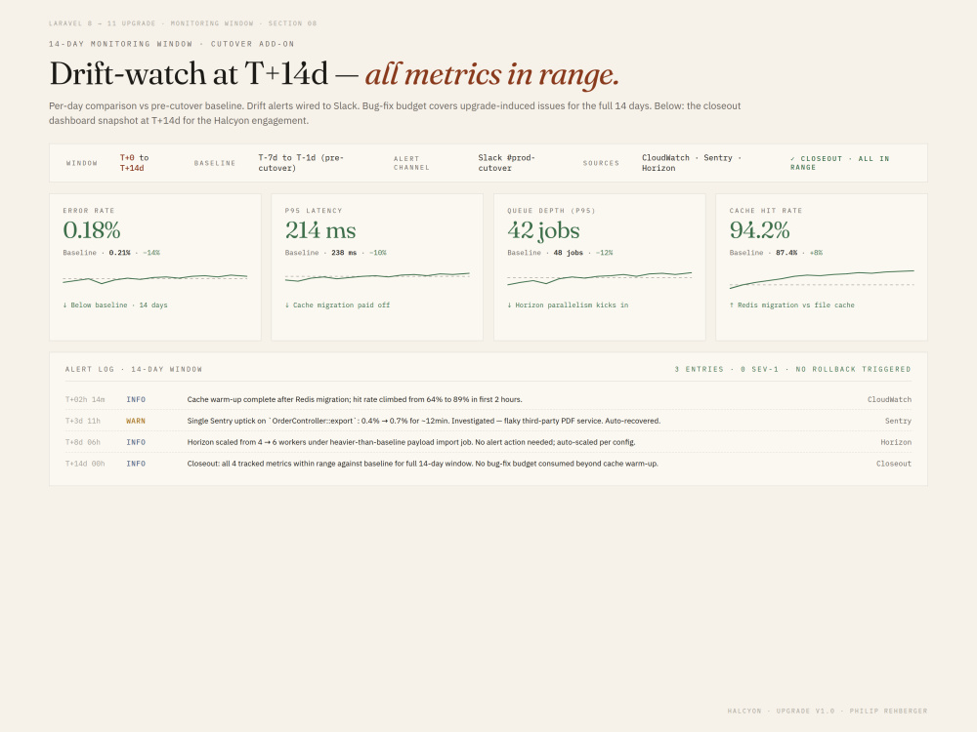This screenshot has width=977, height=732.
Task: Click the 'Cache migration paid off' note
Action: coord(337,305)
